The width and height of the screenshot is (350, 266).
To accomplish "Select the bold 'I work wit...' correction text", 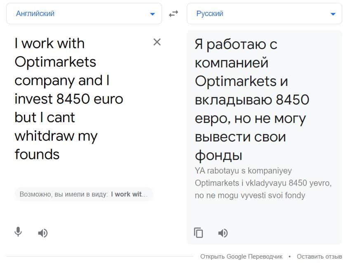I will [129, 194].
